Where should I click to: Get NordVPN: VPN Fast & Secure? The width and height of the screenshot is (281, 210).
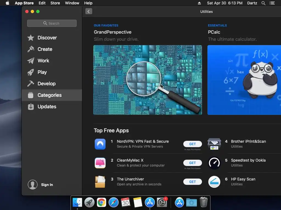coord(192,144)
